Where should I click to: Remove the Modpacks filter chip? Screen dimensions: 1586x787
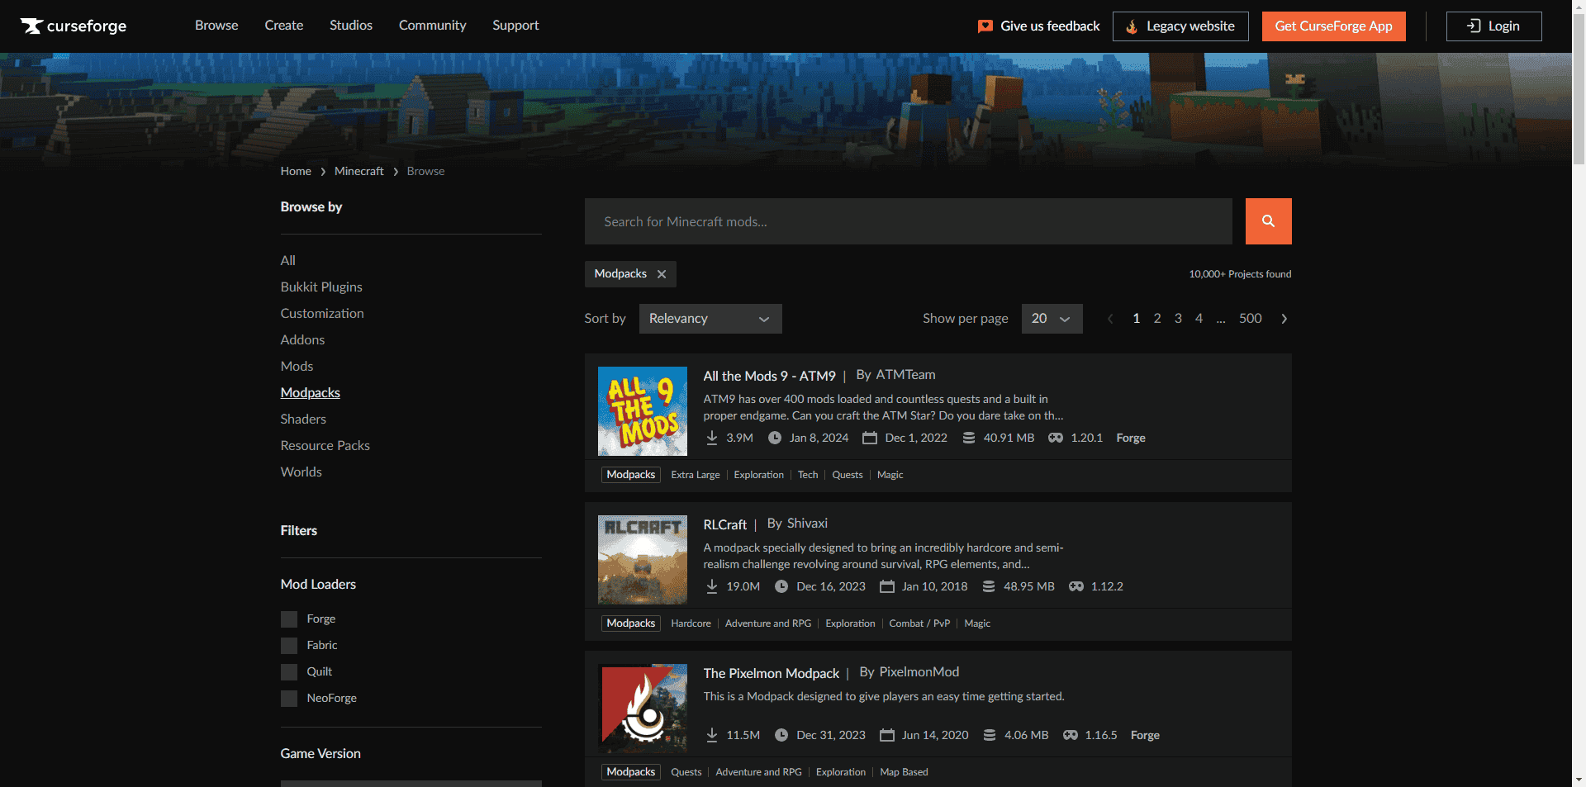(x=662, y=274)
